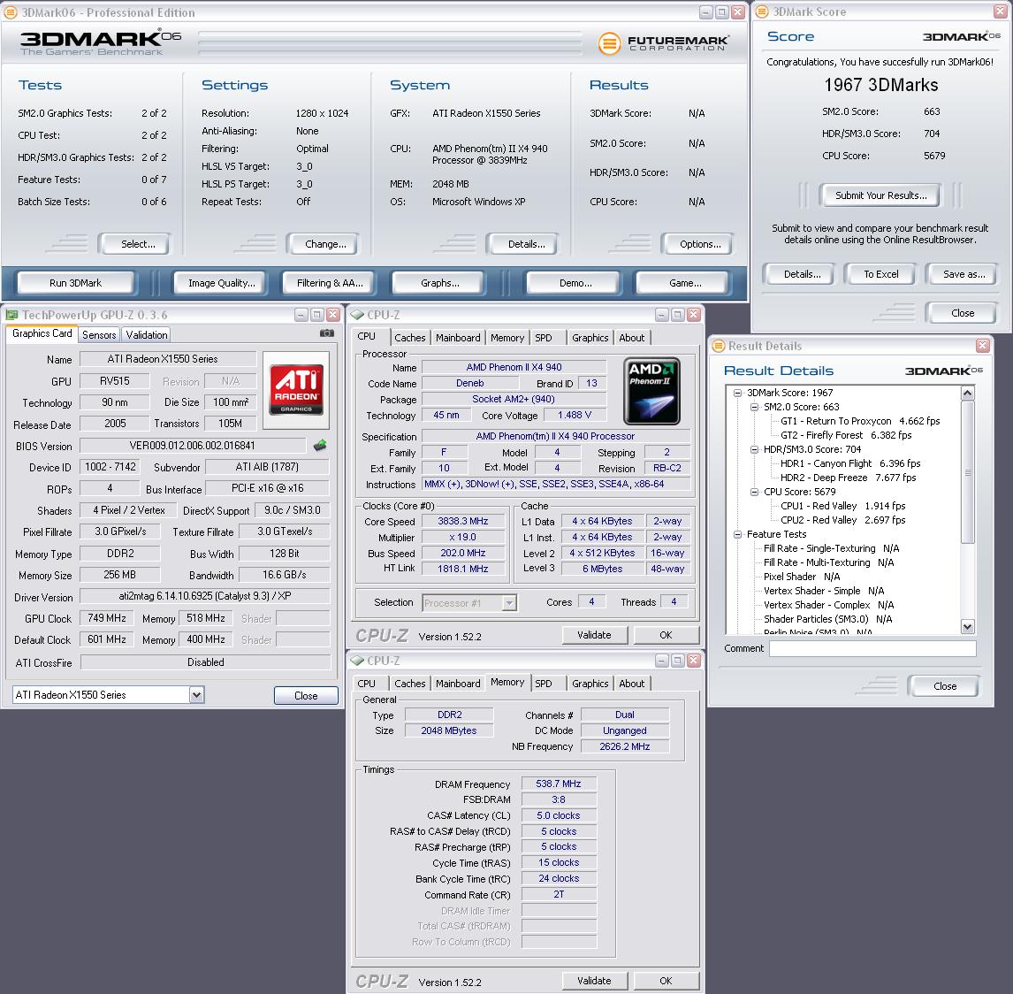Click Close button in Result Details
This screenshot has width=1013, height=994.
coord(945,686)
